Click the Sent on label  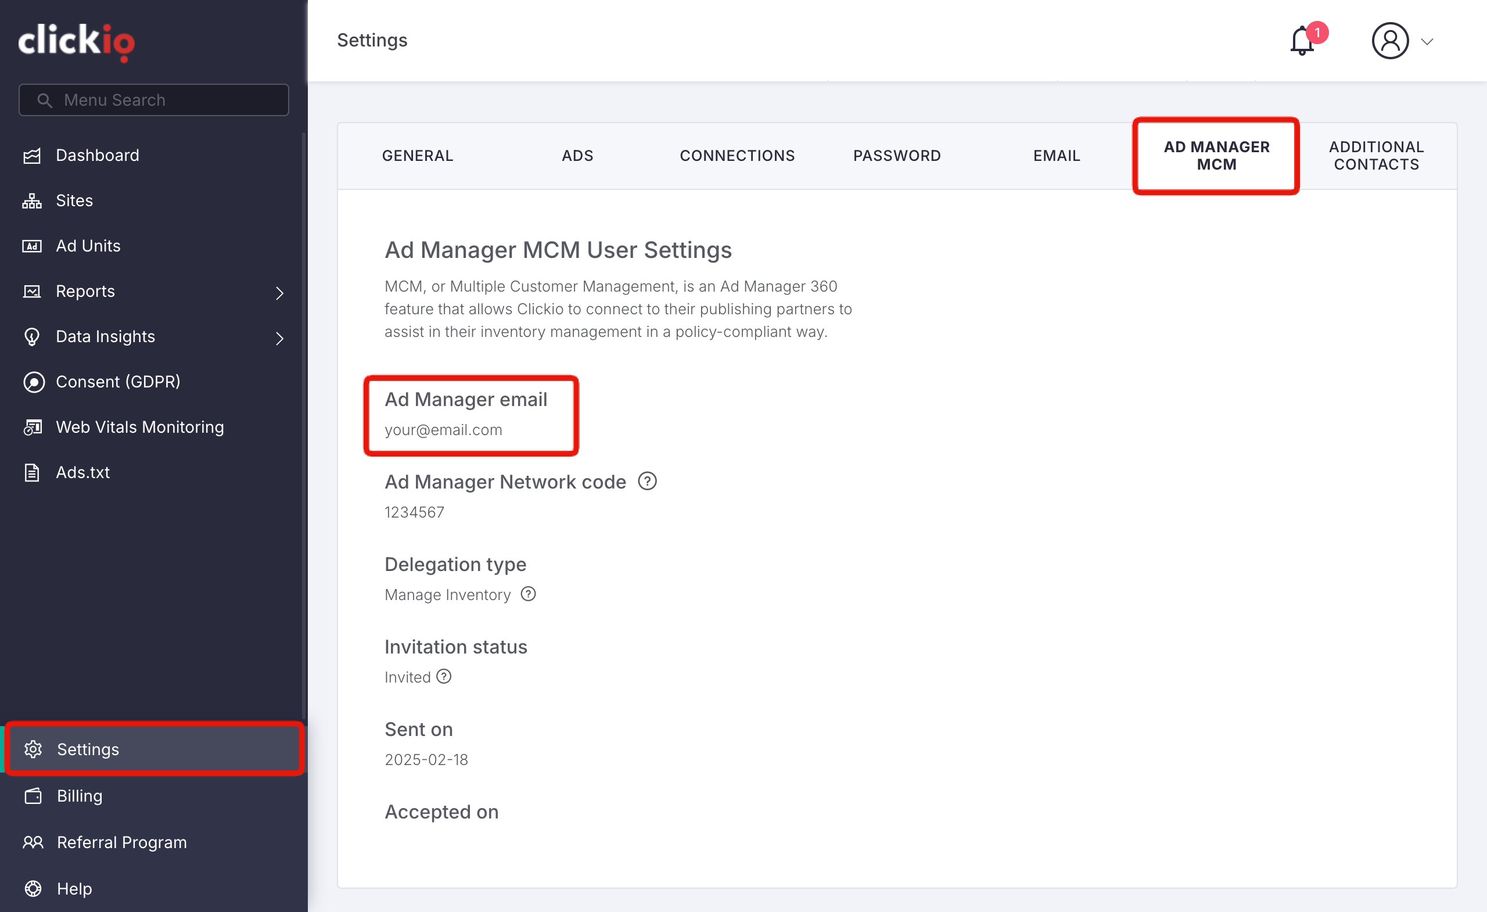pyautogui.click(x=419, y=729)
